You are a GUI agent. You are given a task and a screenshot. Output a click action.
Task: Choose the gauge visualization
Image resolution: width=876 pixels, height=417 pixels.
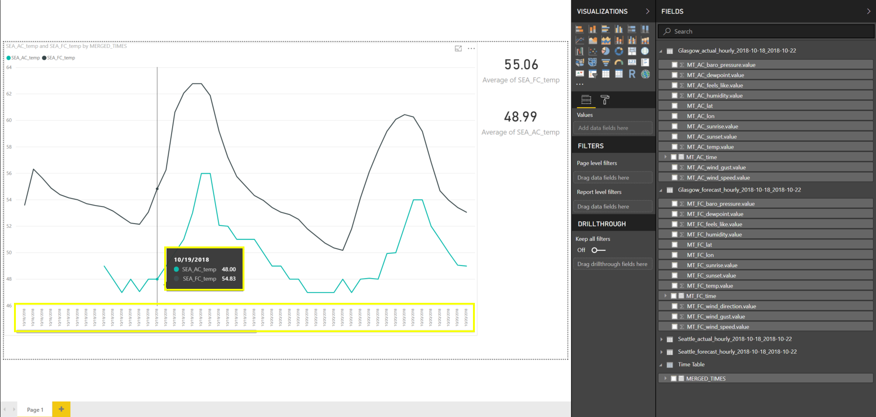pyautogui.click(x=619, y=62)
